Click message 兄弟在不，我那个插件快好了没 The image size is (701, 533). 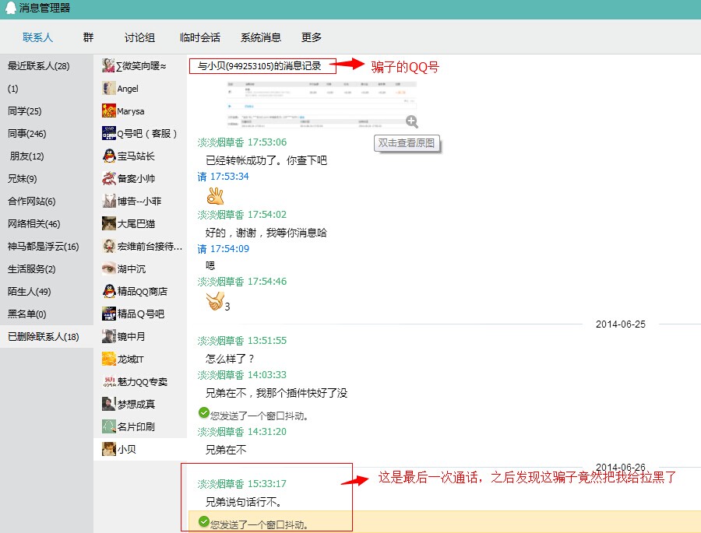pos(277,393)
